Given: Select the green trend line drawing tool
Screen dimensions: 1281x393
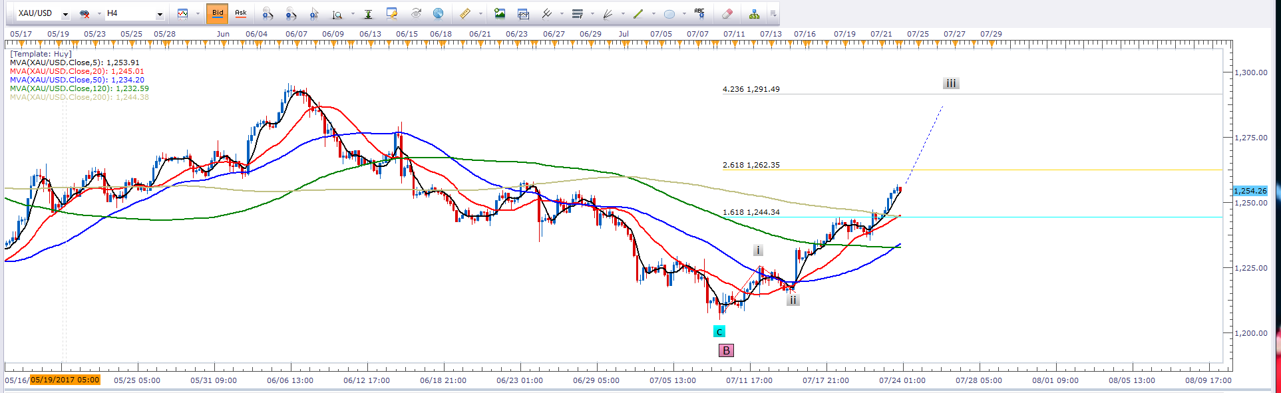Looking at the screenshot, I should (x=638, y=13).
